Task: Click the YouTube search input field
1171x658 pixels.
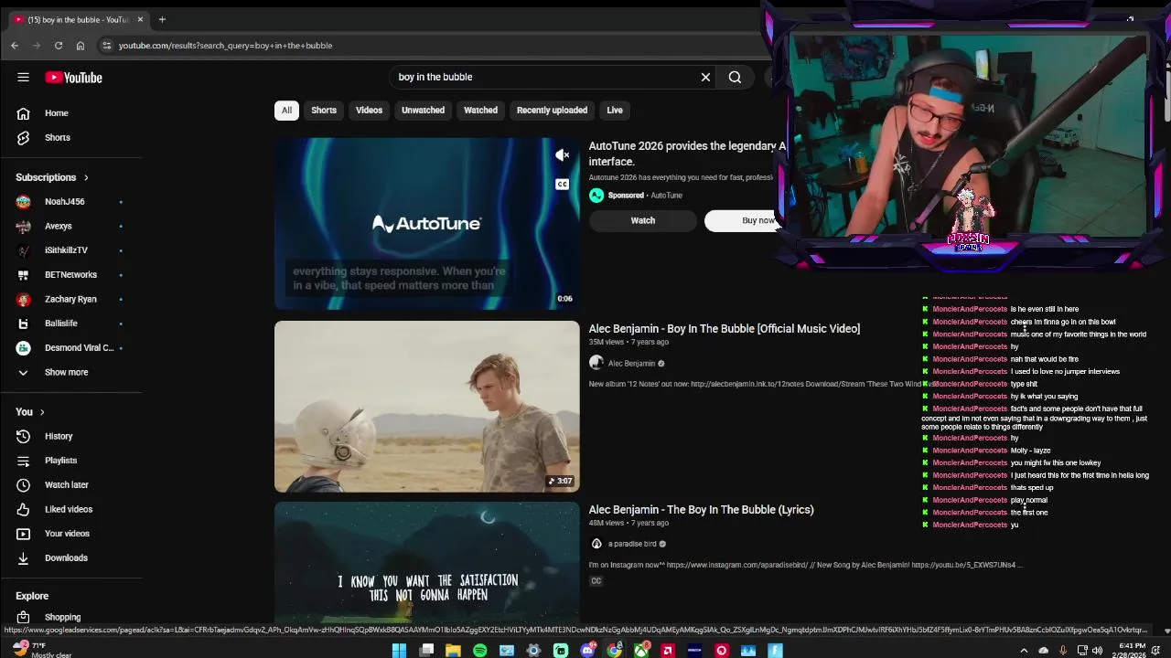Action: (544, 78)
